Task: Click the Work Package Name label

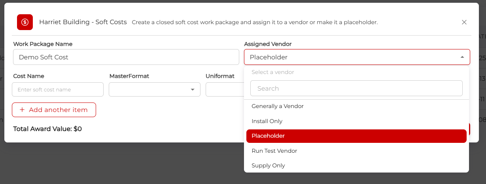Action: [x=43, y=44]
